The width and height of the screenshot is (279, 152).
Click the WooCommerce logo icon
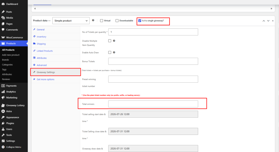(x=3, y=37)
